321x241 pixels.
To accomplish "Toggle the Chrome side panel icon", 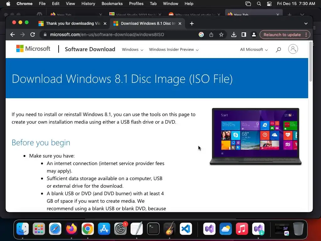I will [244, 35].
